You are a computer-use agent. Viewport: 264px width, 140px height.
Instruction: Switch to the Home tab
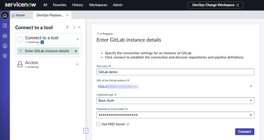[x=18, y=15]
